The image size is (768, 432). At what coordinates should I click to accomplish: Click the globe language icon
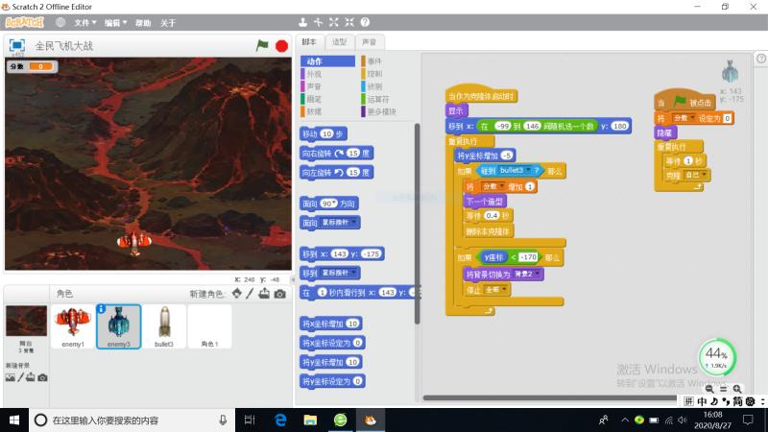(x=60, y=21)
